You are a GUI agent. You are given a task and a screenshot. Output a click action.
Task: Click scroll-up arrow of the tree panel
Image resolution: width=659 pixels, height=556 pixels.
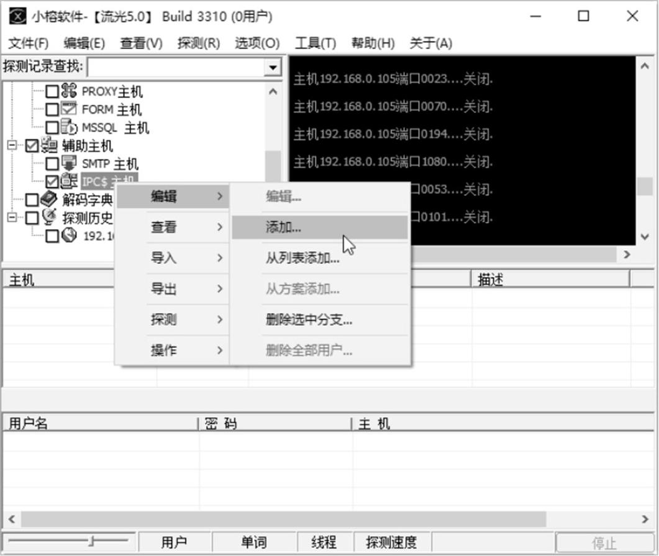pyautogui.click(x=273, y=91)
